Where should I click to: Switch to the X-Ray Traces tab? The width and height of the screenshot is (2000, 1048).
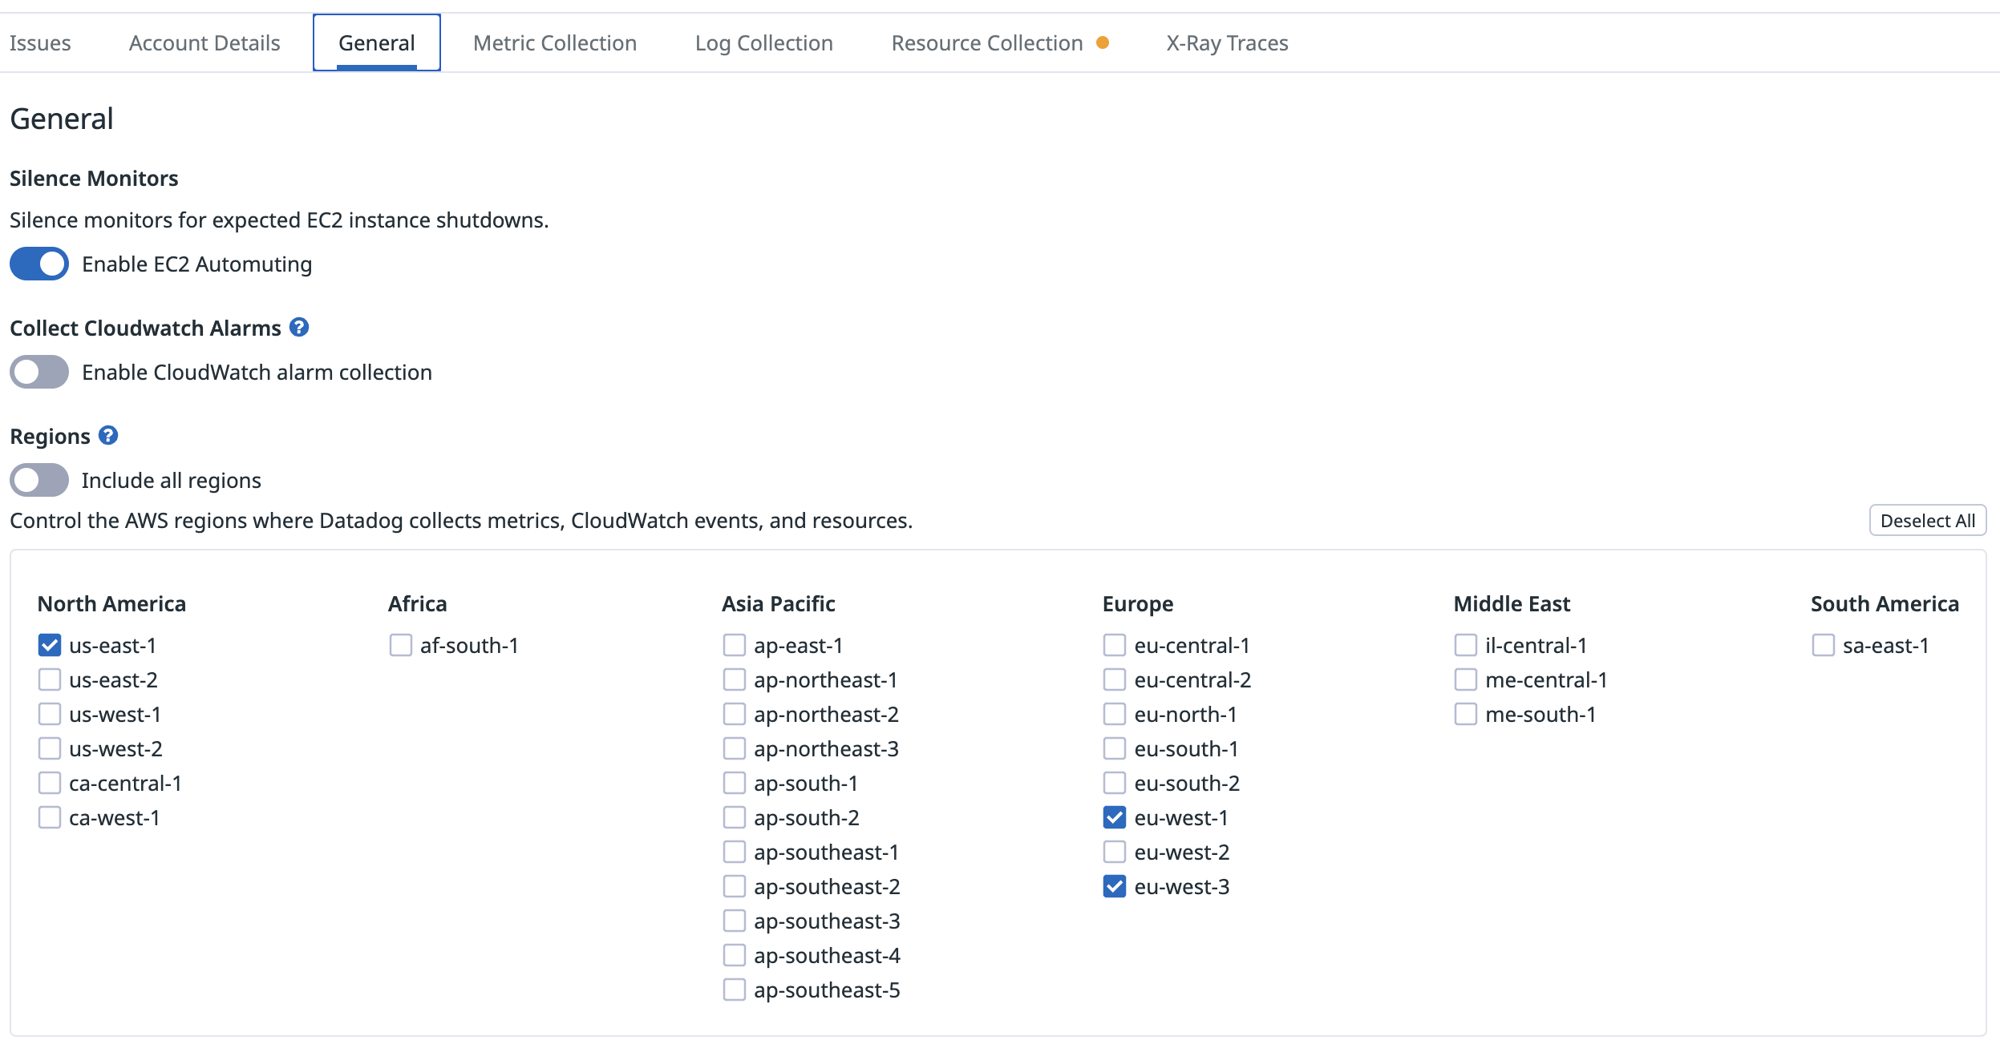point(1226,42)
